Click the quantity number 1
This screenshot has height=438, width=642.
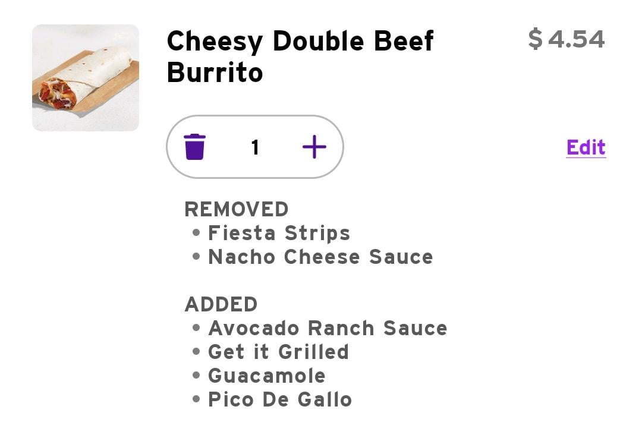pyautogui.click(x=255, y=147)
